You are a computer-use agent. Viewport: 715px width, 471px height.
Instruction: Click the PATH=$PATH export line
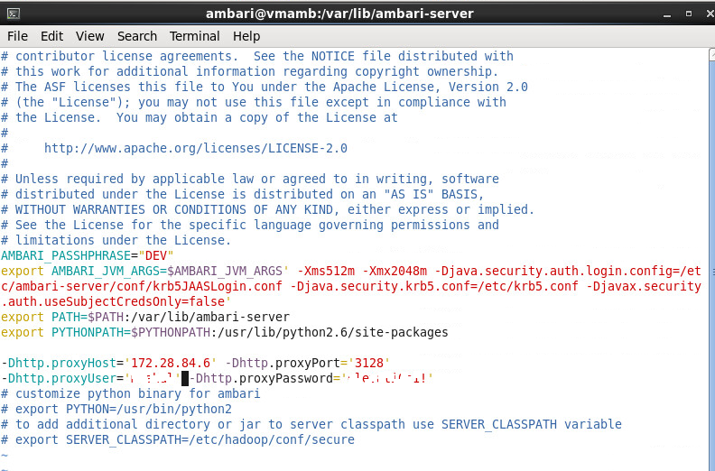pos(145,317)
